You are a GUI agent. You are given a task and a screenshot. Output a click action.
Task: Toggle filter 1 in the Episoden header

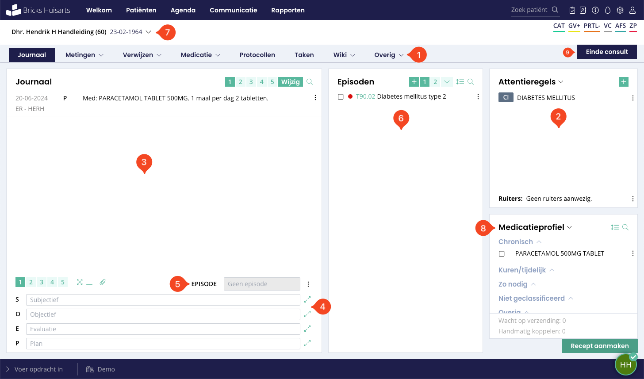click(425, 82)
